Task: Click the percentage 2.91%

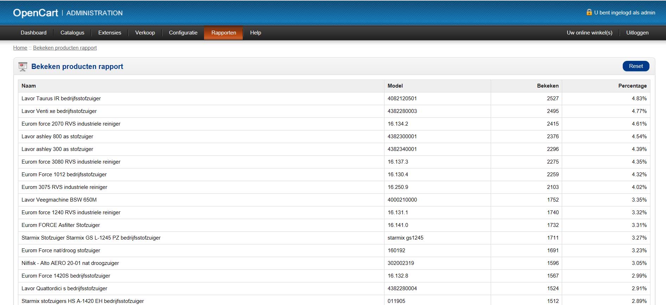Action: point(639,288)
